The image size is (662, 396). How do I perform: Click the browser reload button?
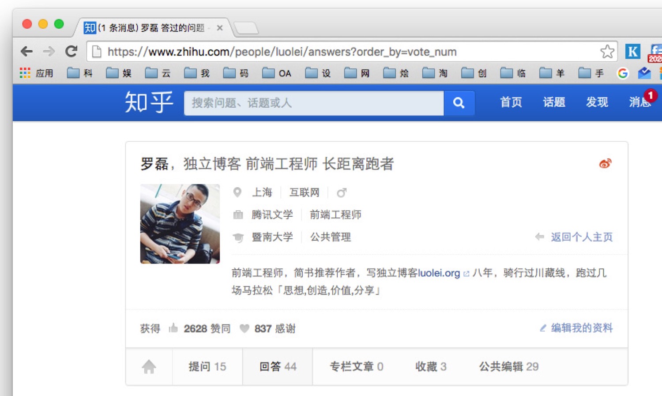click(x=71, y=52)
